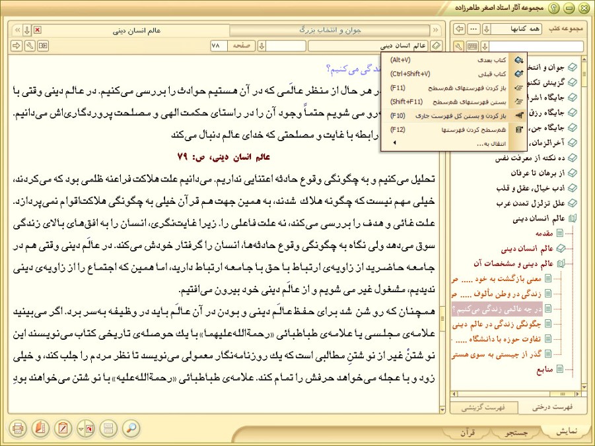Switch to the فهرست درختی tab
595x446 pixels.
[552, 407]
